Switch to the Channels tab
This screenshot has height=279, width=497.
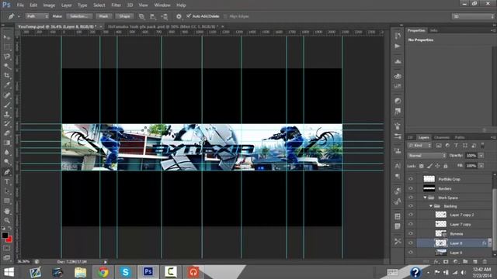pos(442,138)
